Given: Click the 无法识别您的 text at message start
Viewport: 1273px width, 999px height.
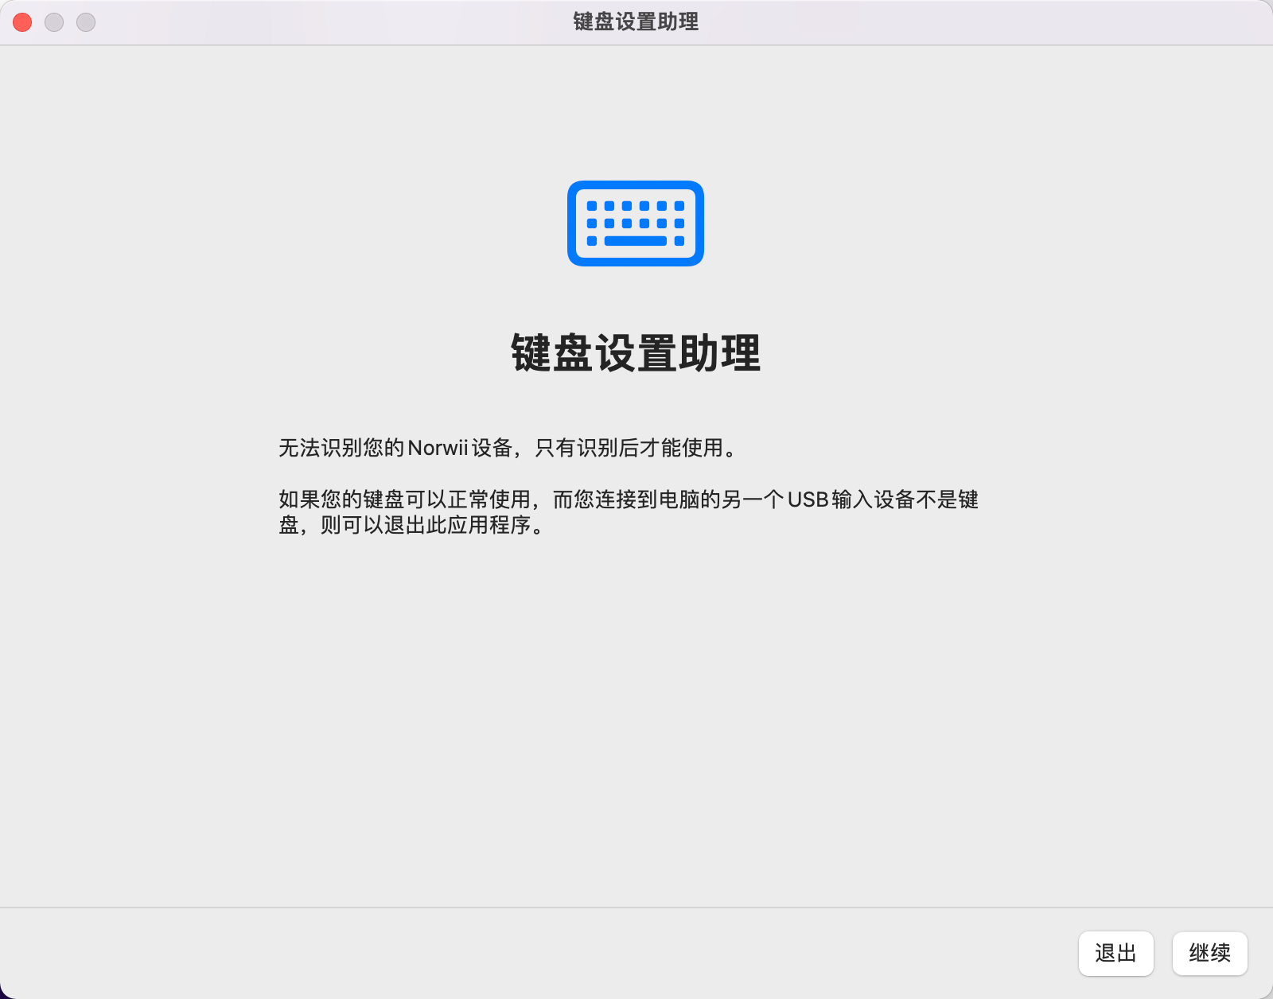Looking at the screenshot, I should [x=341, y=448].
